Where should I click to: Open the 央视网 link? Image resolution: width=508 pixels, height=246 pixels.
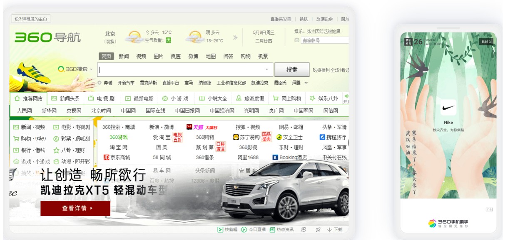(x=74, y=111)
